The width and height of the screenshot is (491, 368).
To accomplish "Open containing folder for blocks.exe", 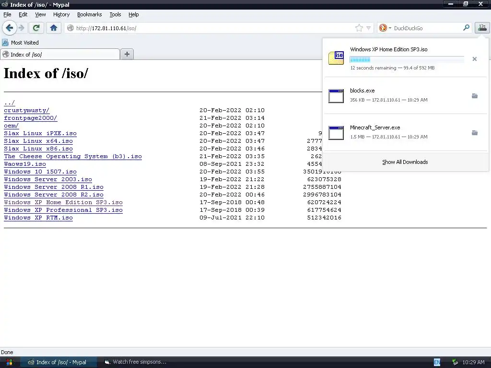I will click(x=475, y=96).
